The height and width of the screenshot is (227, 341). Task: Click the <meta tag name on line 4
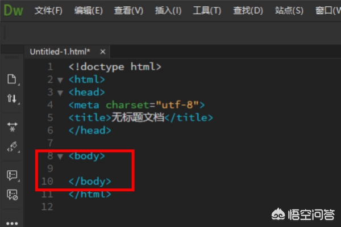(84, 105)
